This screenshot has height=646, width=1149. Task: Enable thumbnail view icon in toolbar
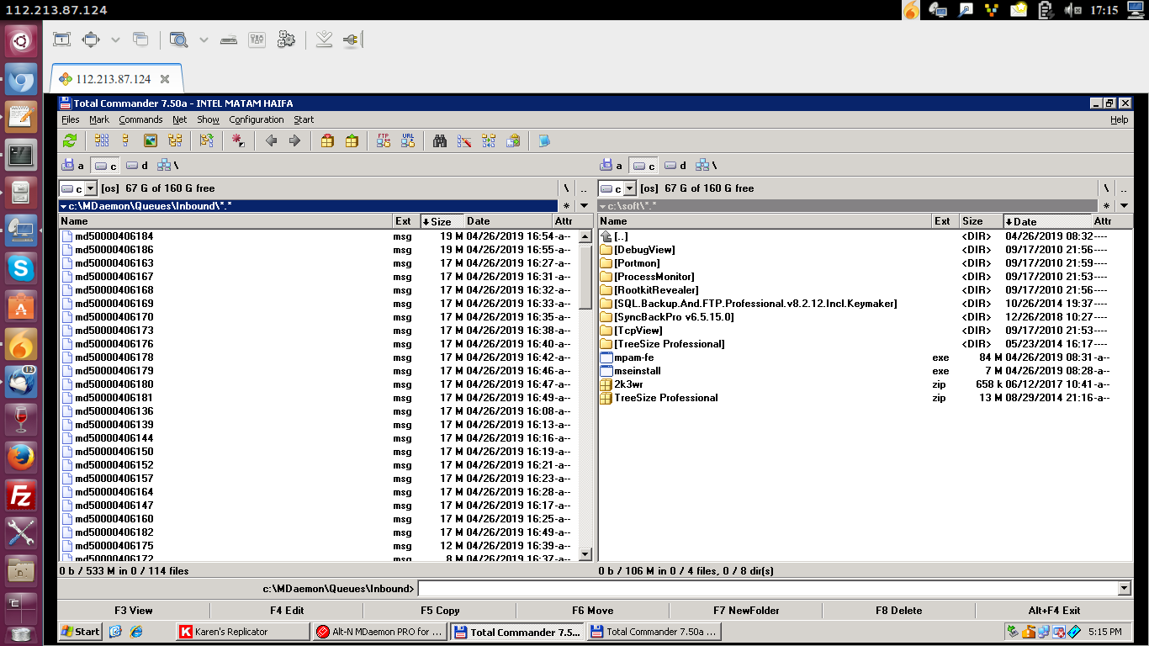pyautogui.click(x=151, y=140)
